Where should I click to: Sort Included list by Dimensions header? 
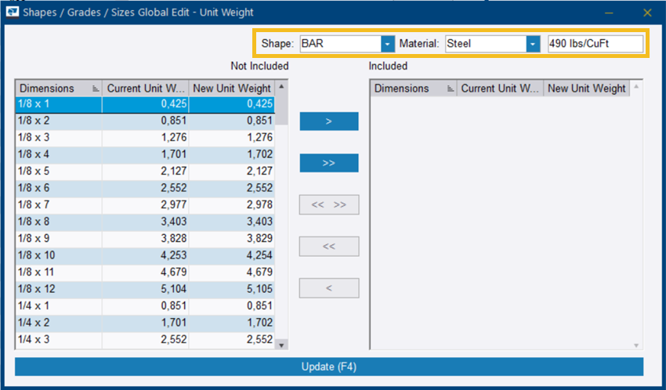413,88
